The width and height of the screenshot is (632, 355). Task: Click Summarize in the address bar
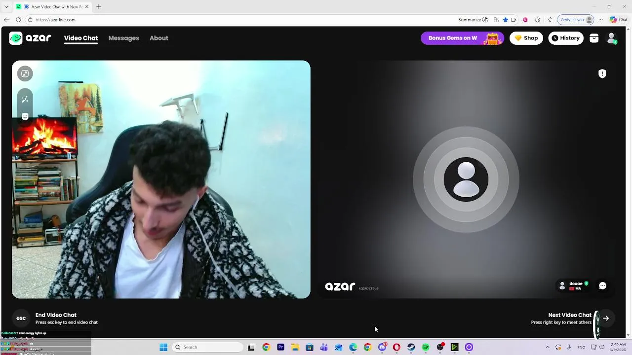pyautogui.click(x=473, y=20)
